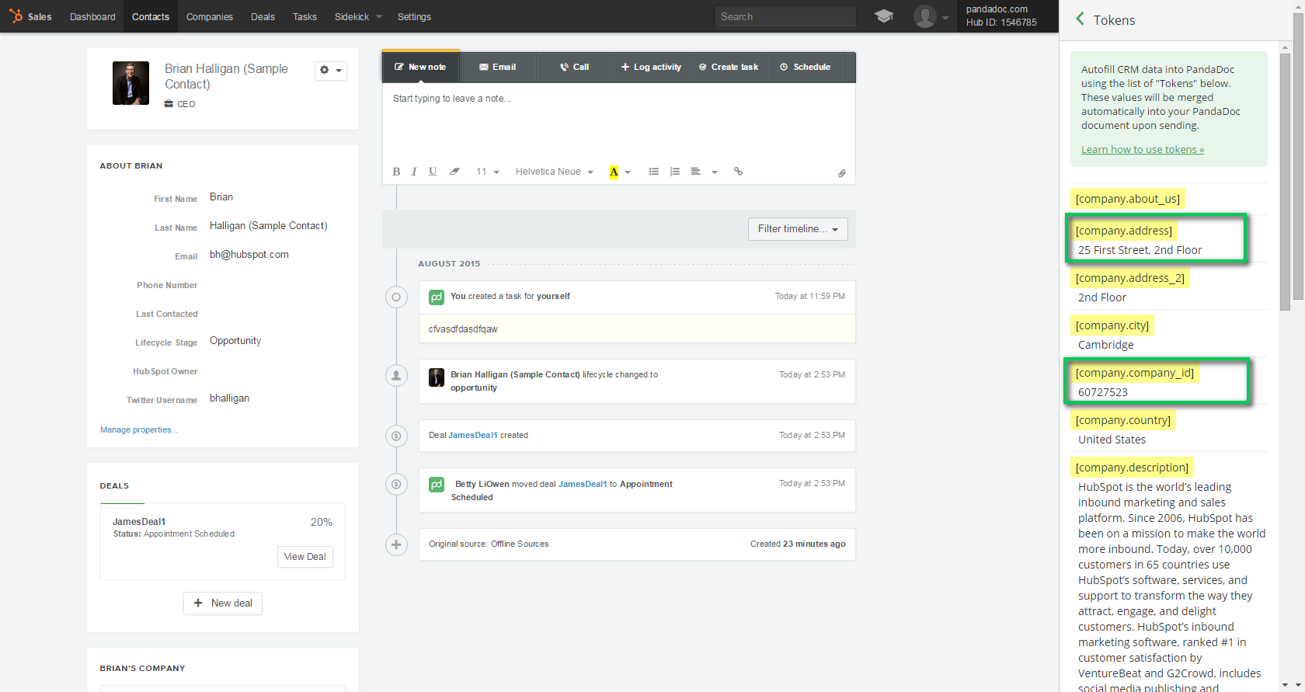Select the [company.about_us] token
This screenshot has height=692, width=1305.
pyautogui.click(x=1127, y=199)
